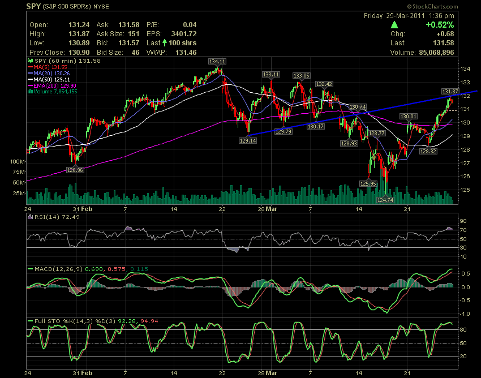Image resolution: width=481 pixels, height=378 pixels.
Task: Click the MA(50) 129.11 legend entry
Action: [x=49, y=79]
